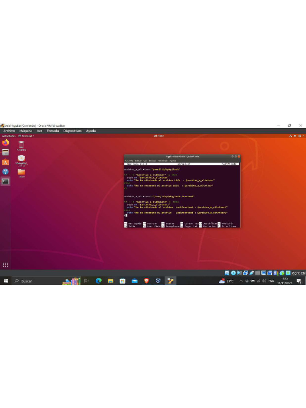The image size is (306, 408).
Task: Select the running VirtualBox VM taskbar icon
Action: [171, 281]
